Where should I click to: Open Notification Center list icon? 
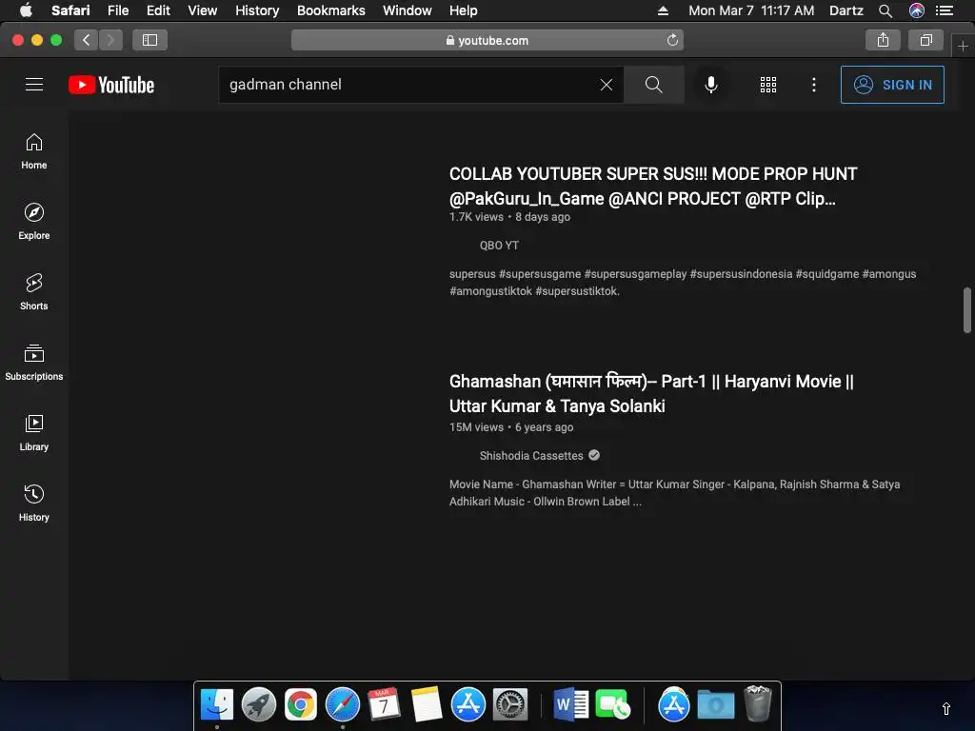(945, 10)
